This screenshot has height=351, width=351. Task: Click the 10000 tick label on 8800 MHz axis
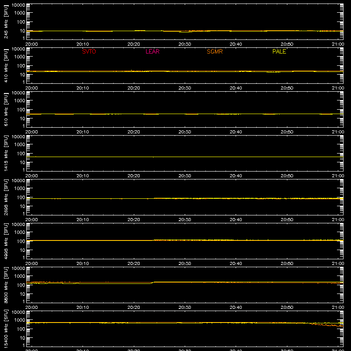[x=18, y=269]
